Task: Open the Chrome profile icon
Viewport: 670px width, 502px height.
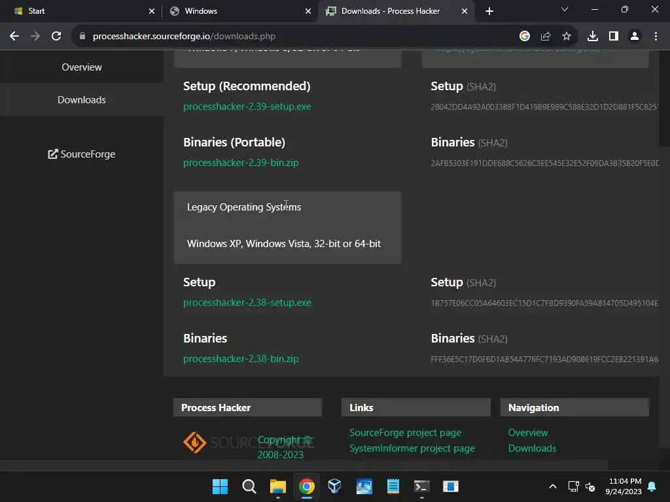Action: [x=635, y=37]
